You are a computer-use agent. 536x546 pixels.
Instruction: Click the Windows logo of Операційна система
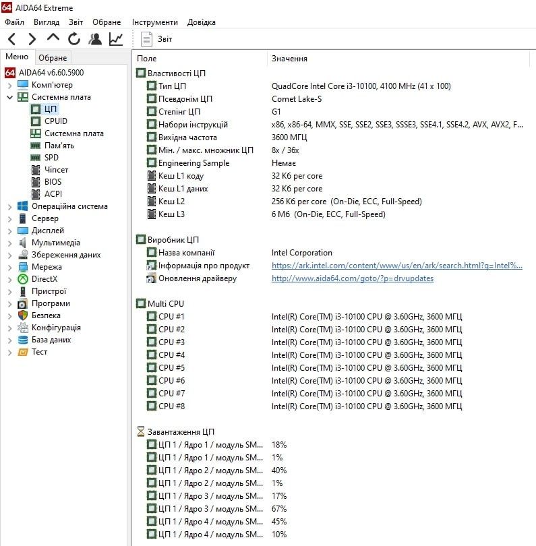[23, 206]
